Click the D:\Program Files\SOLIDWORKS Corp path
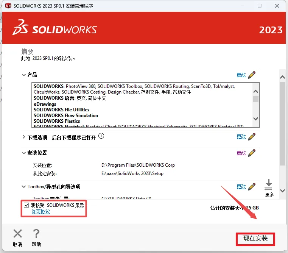This screenshot has width=288, height=253. (x=138, y=165)
